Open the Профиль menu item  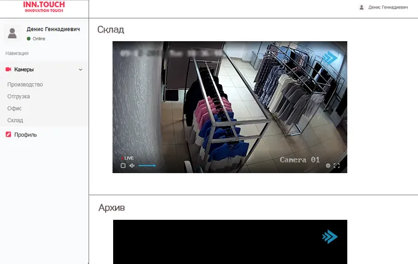coord(26,134)
